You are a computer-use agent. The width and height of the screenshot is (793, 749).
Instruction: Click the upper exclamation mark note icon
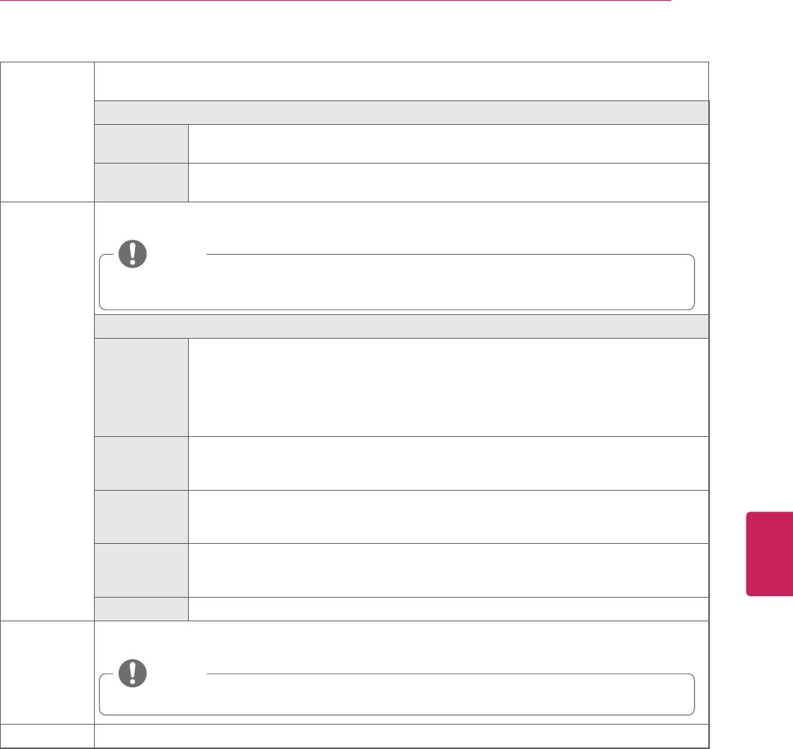point(132,254)
